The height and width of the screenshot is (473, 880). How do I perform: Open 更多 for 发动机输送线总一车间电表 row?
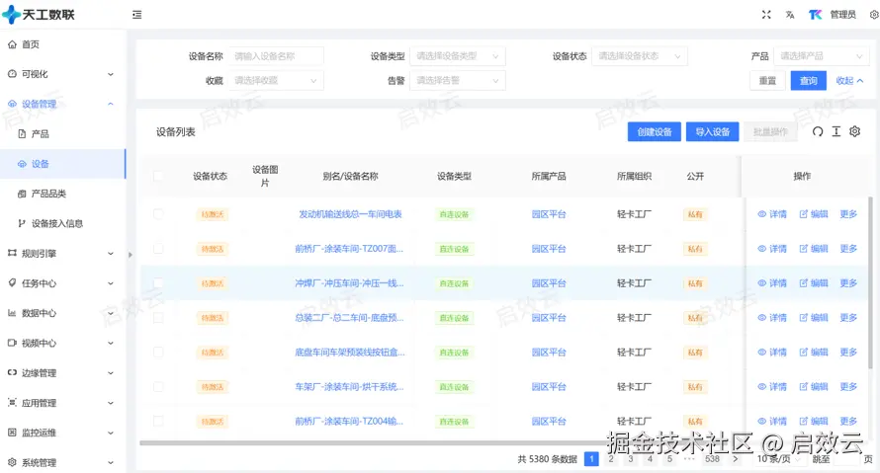coord(848,214)
